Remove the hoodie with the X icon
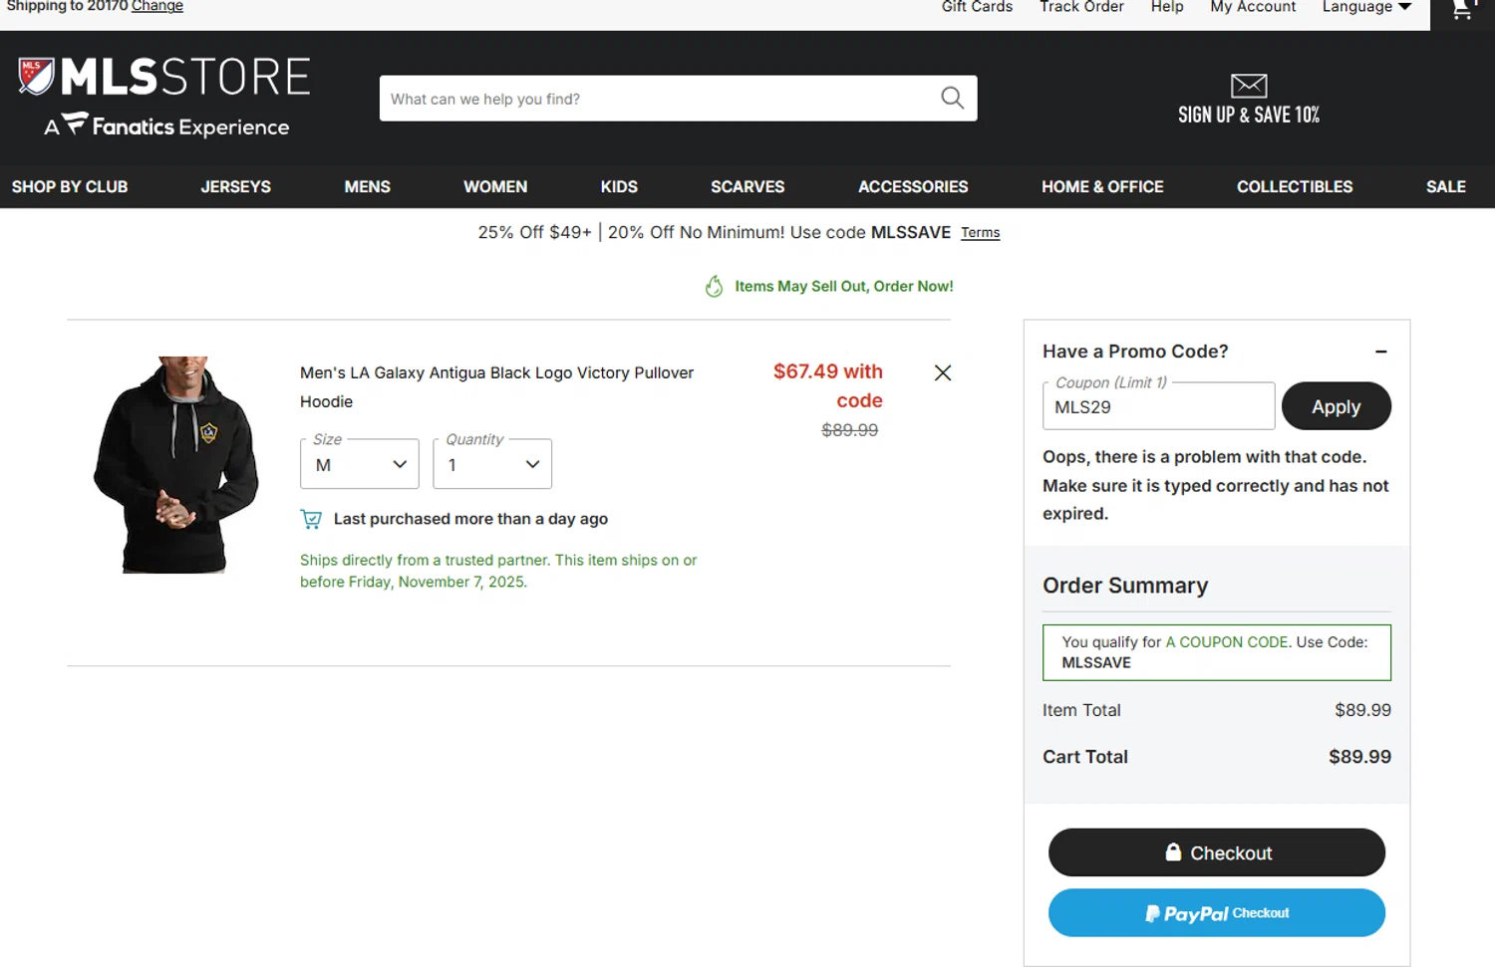This screenshot has height=967, width=1495. [942, 372]
